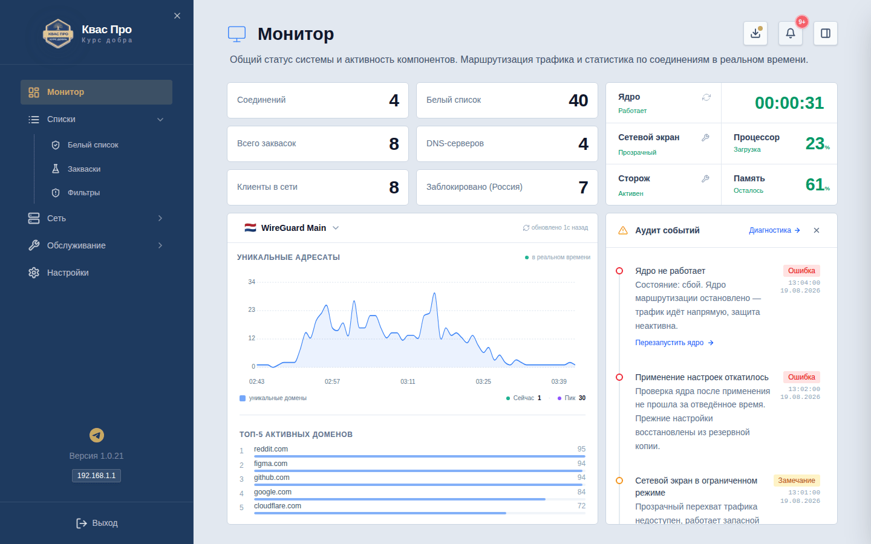Click Перезапустить ядро link
Viewport: 871px width, 544px height.
click(x=674, y=343)
